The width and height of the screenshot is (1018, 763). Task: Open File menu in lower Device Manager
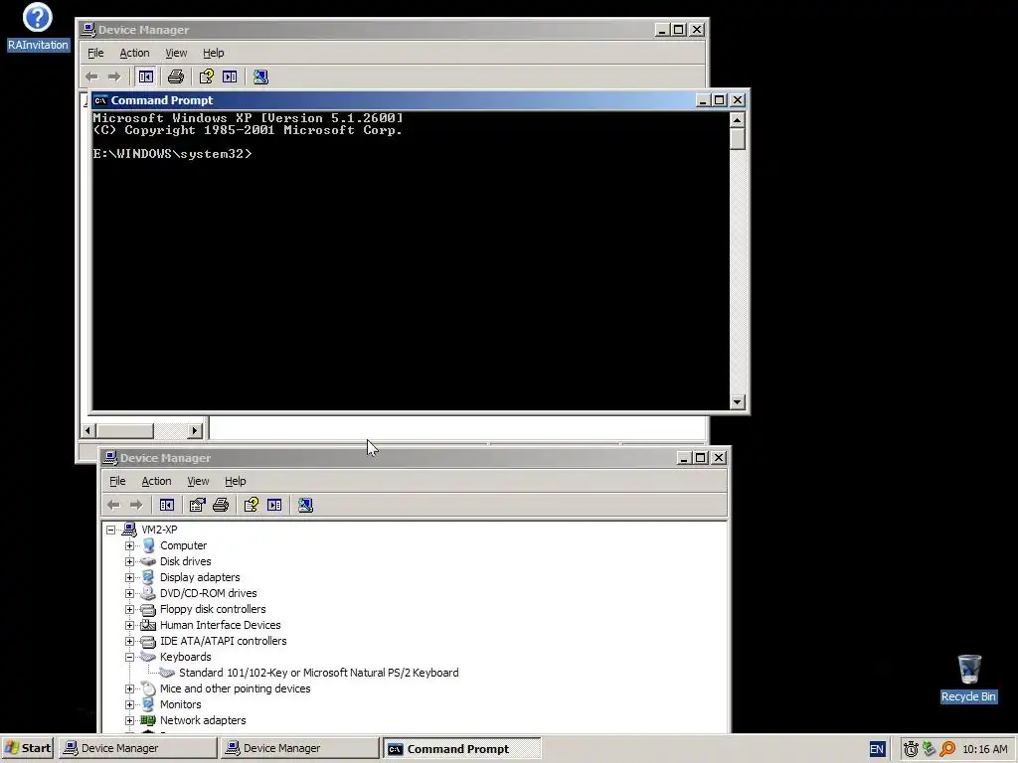pyautogui.click(x=117, y=482)
